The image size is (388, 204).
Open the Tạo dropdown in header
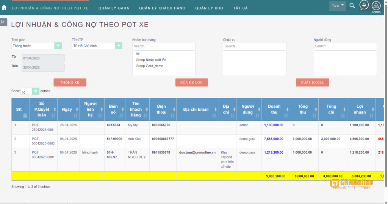[x=338, y=6]
